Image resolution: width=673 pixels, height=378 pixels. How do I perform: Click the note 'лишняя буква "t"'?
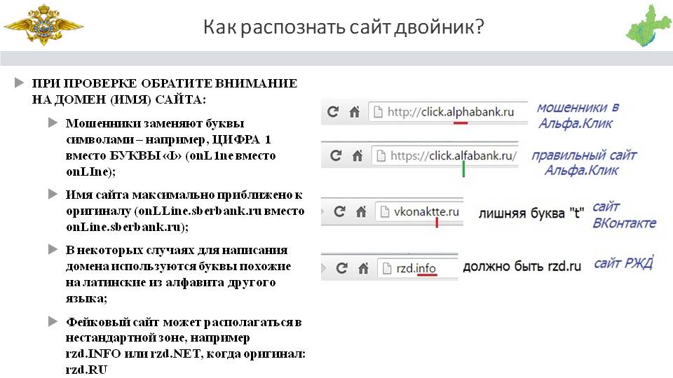click(531, 213)
